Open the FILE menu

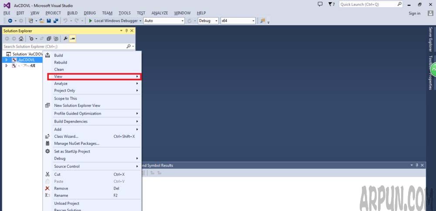click(7, 13)
